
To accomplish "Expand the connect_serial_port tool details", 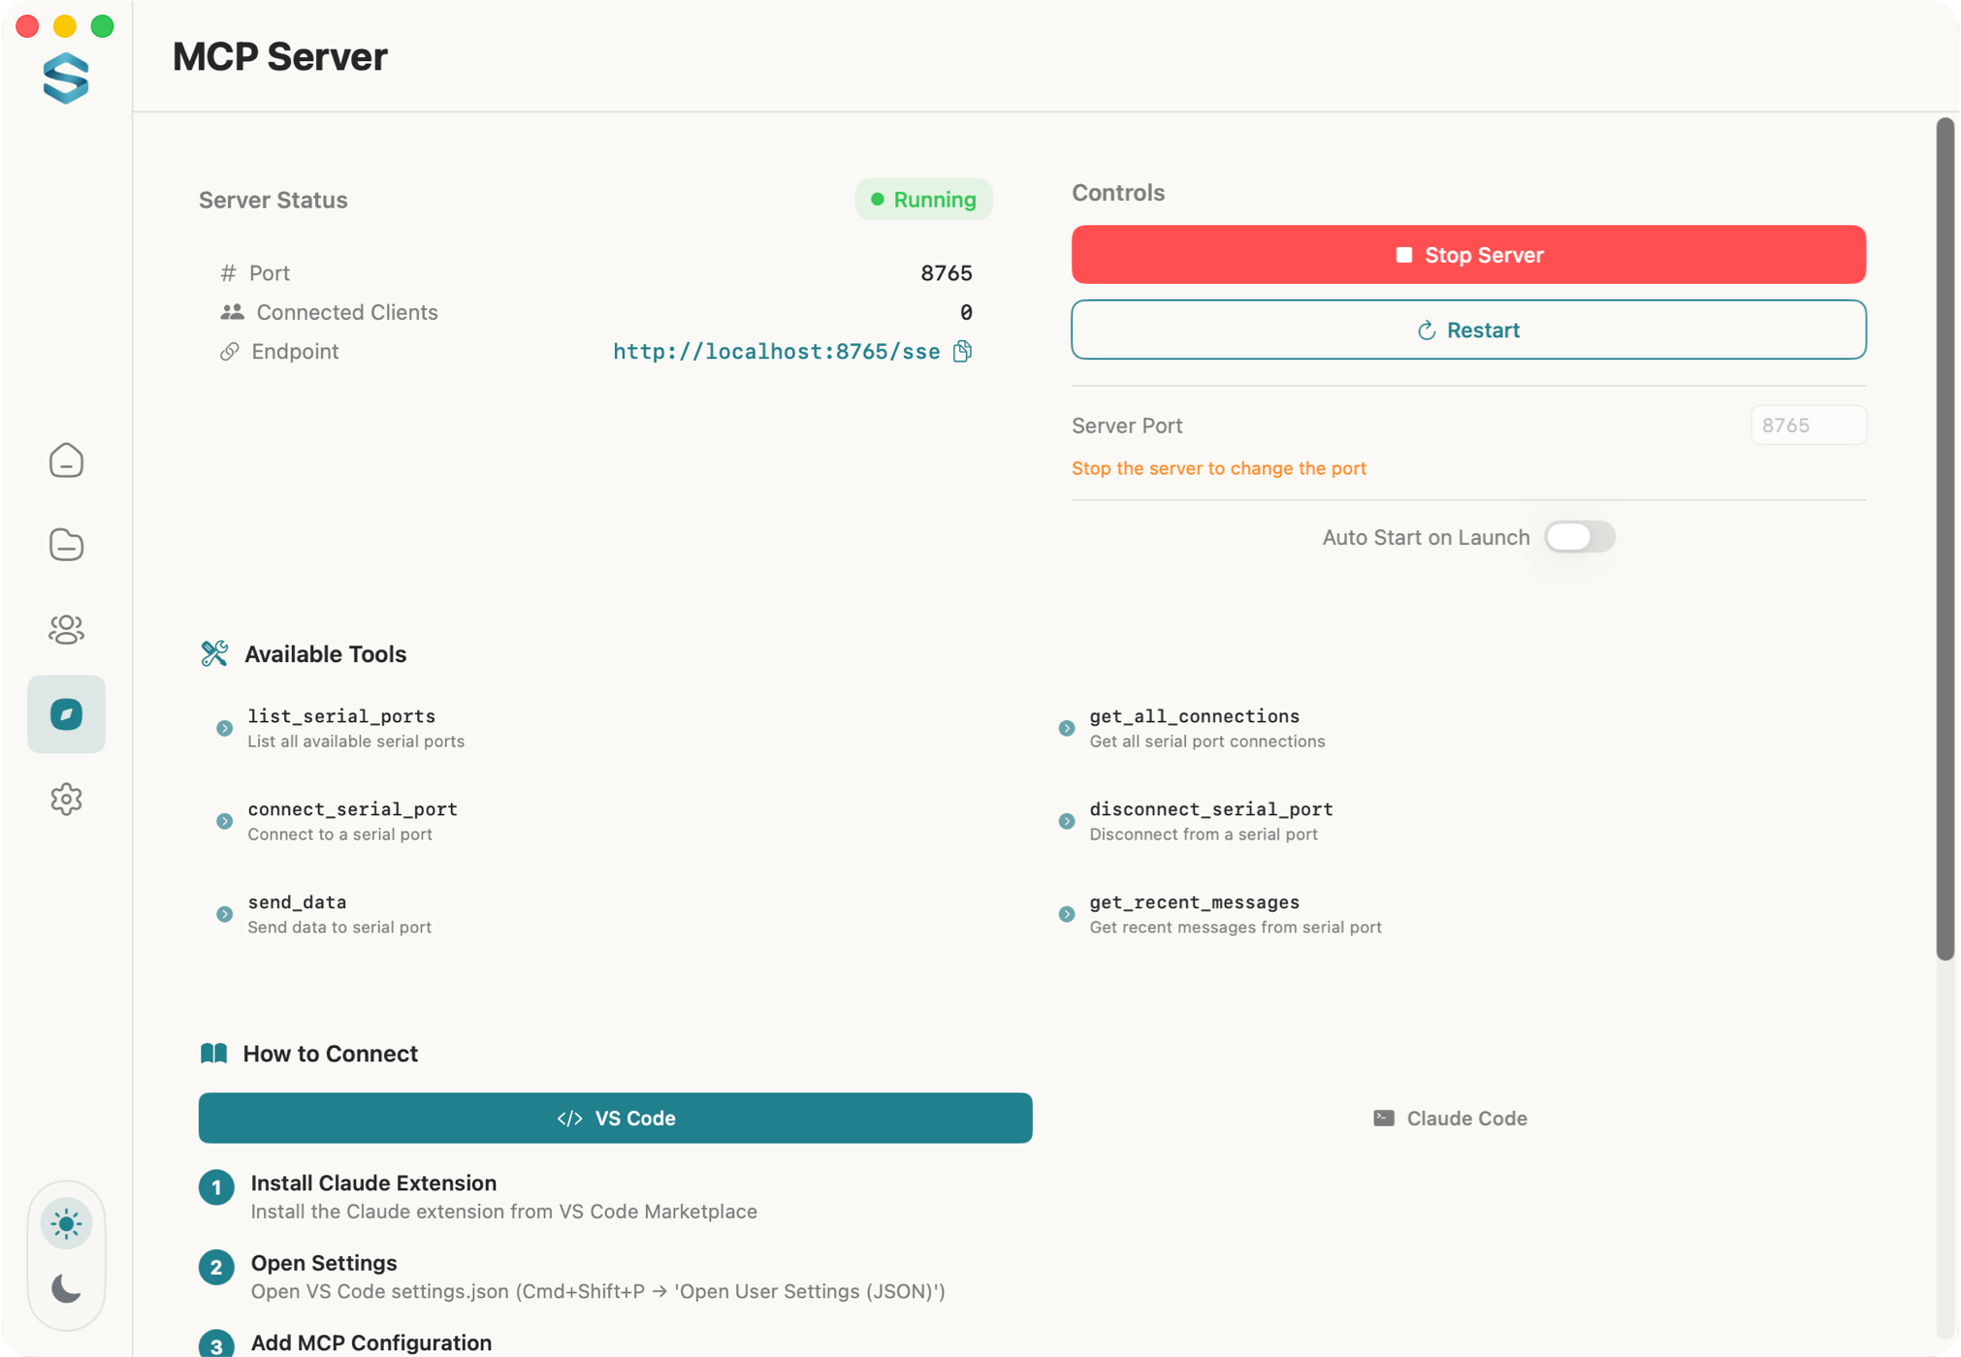I will click(x=225, y=821).
